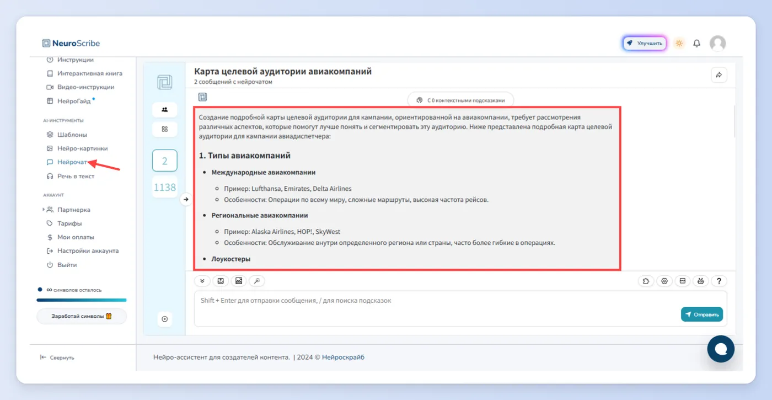The width and height of the screenshot is (772, 400).
Task: Open the support chat bubble
Action: click(x=721, y=349)
